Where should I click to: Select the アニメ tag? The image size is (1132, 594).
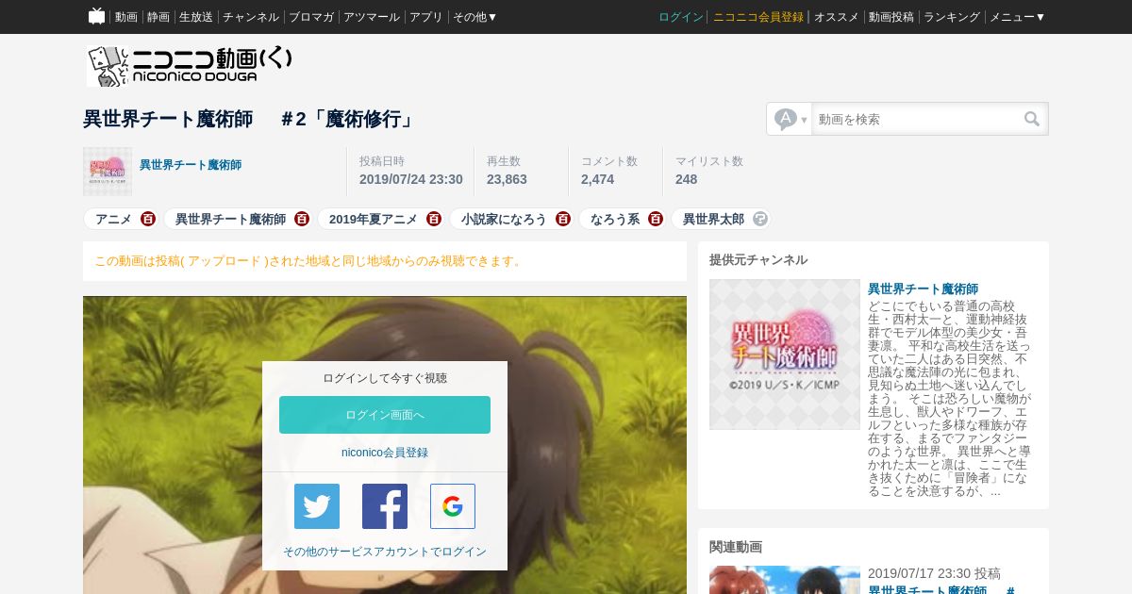[113, 219]
